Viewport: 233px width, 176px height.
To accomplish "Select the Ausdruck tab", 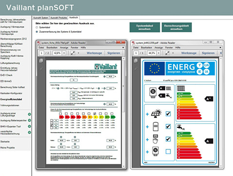I will 74,18.
